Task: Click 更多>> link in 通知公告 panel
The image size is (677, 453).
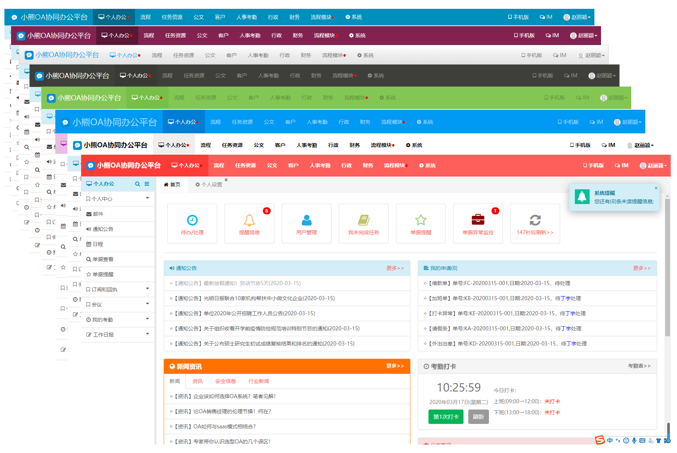Action: coord(395,268)
